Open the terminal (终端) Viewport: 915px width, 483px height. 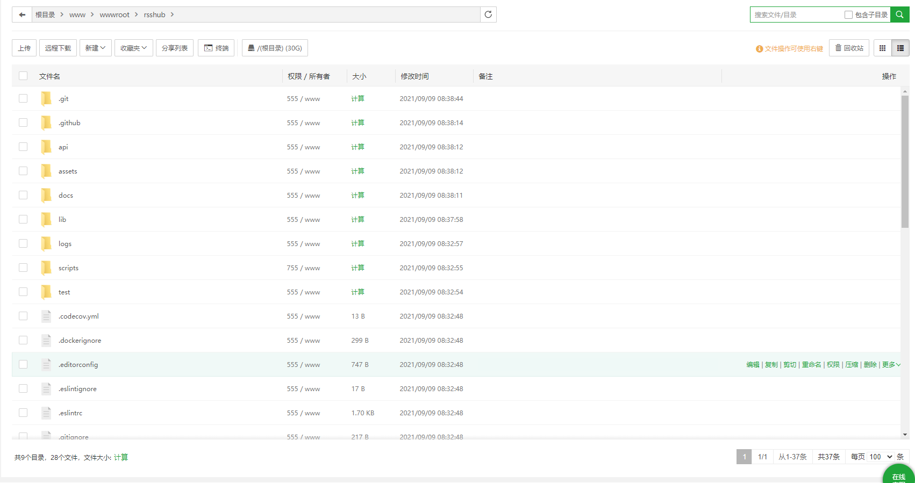[216, 48]
